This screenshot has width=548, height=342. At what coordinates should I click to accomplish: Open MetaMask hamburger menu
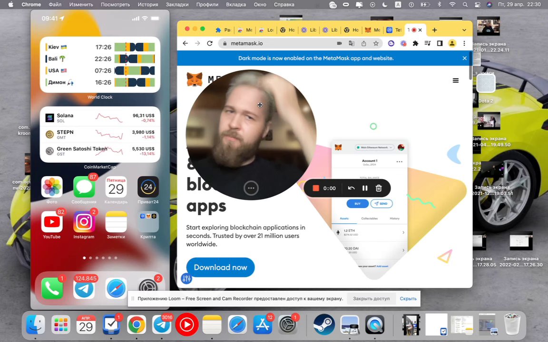point(456,80)
